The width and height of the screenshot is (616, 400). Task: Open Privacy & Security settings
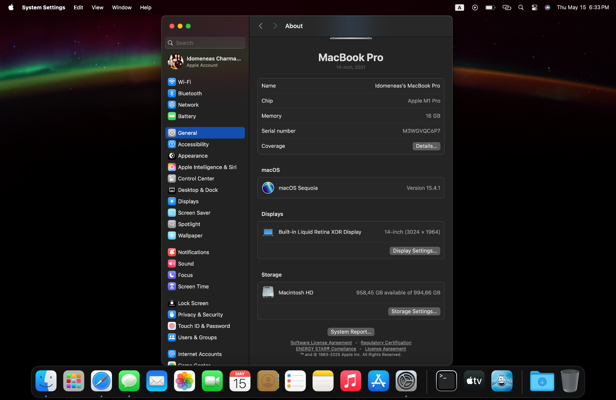pyautogui.click(x=205, y=315)
